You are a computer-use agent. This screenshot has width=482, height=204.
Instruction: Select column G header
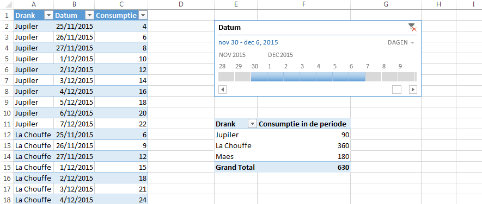click(x=386, y=4)
